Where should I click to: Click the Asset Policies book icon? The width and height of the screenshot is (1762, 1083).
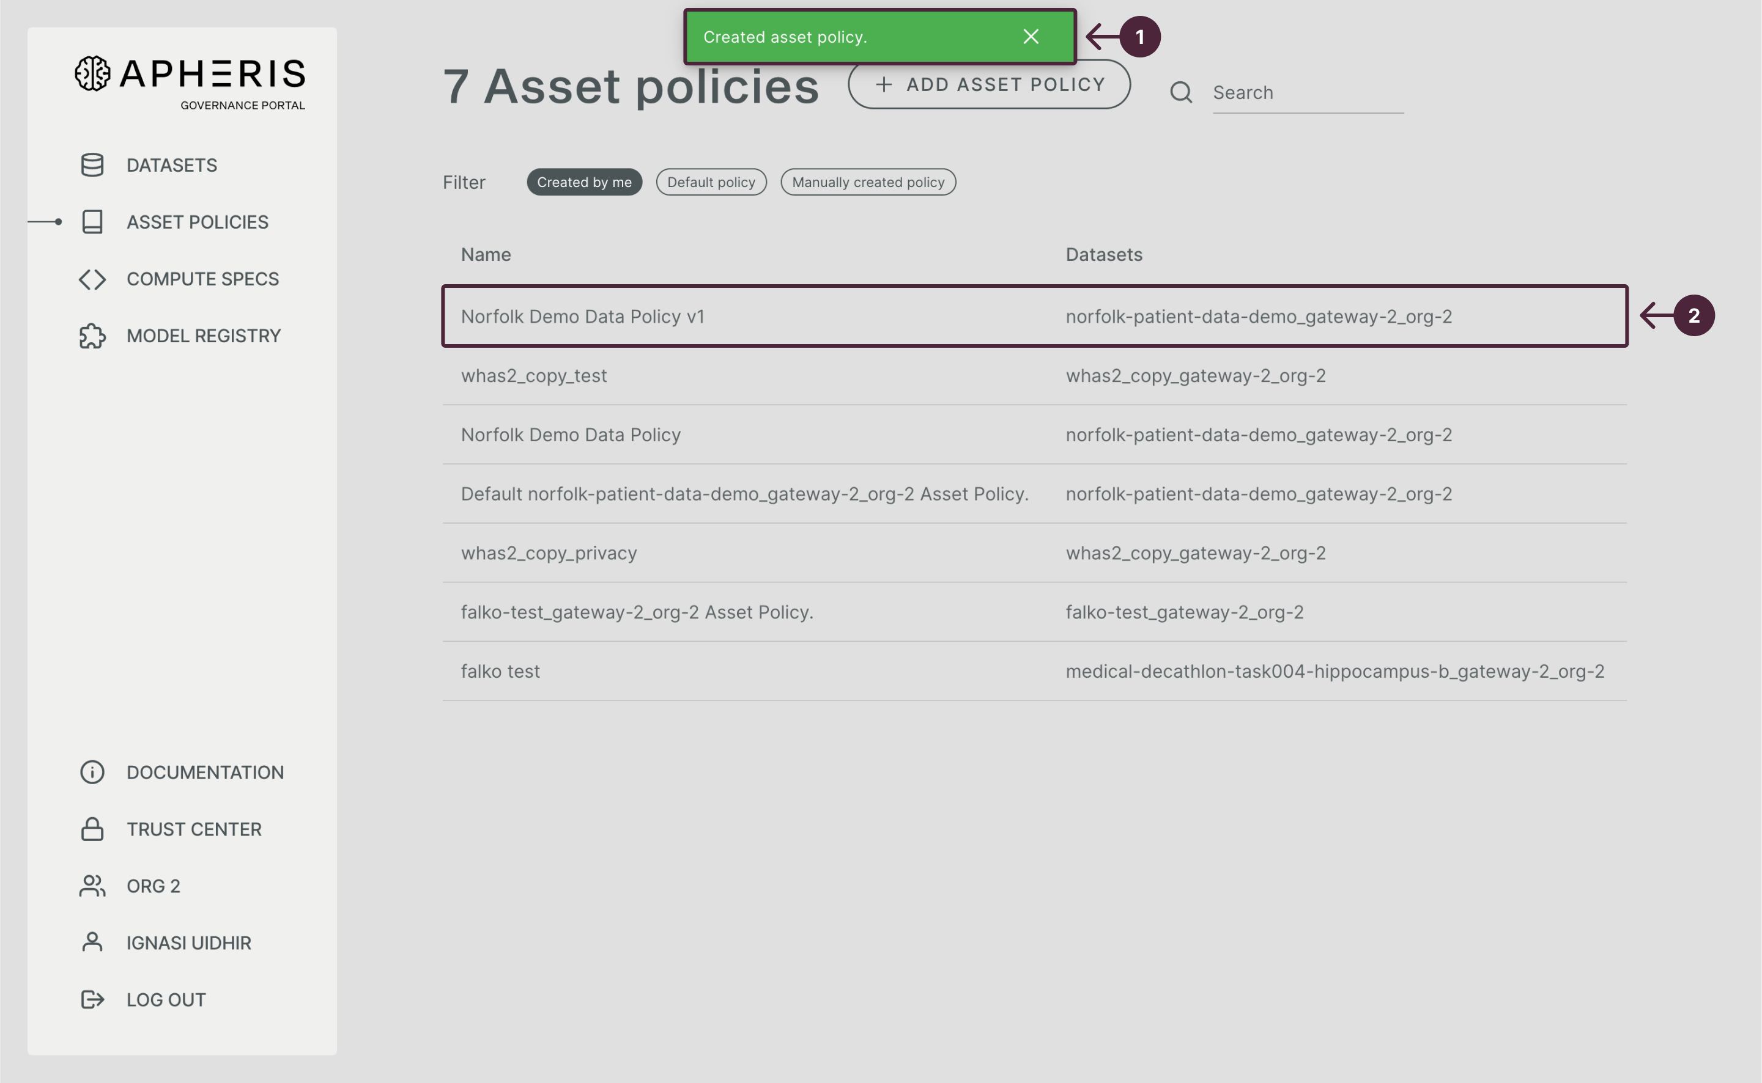click(92, 222)
